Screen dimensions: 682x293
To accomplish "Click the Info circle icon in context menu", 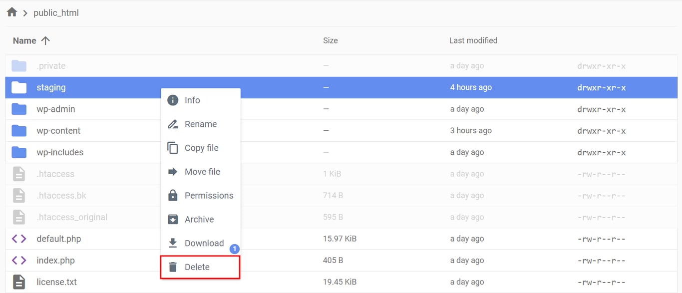I will coord(172,100).
